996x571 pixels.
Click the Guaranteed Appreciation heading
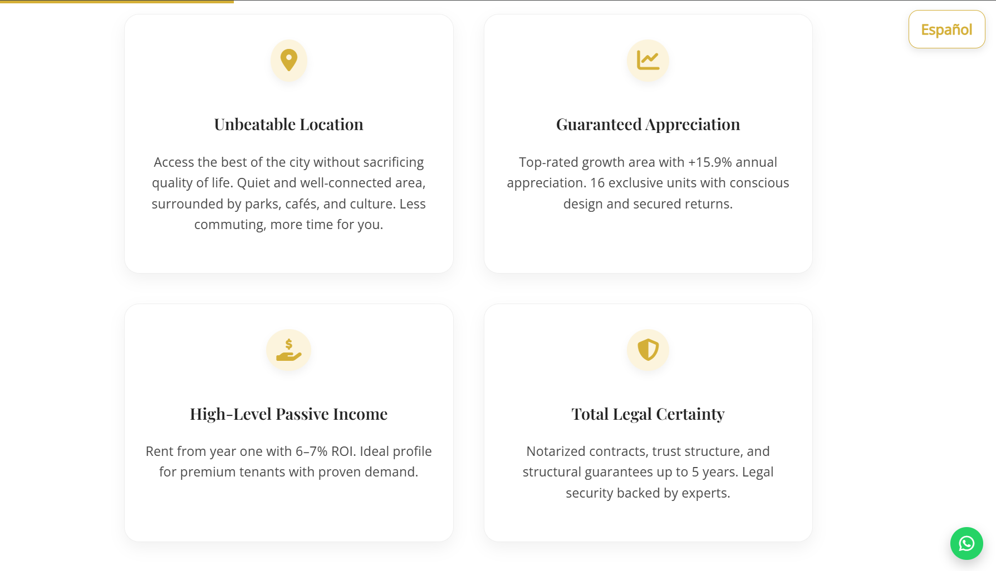point(647,125)
